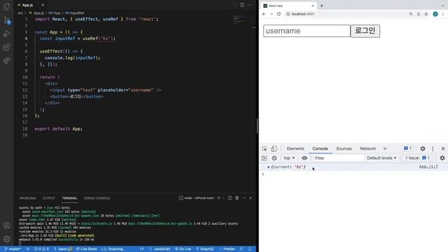Close the App.js editor tab

43,5
